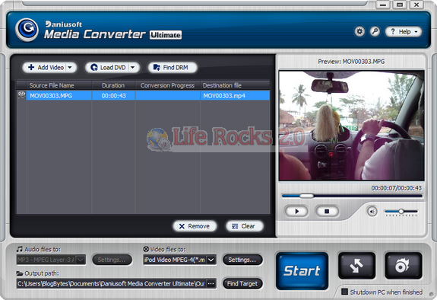Close the Media Converter window
Image resolution: width=437 pixels, height=300 pixels.
(x=416, y=5)
